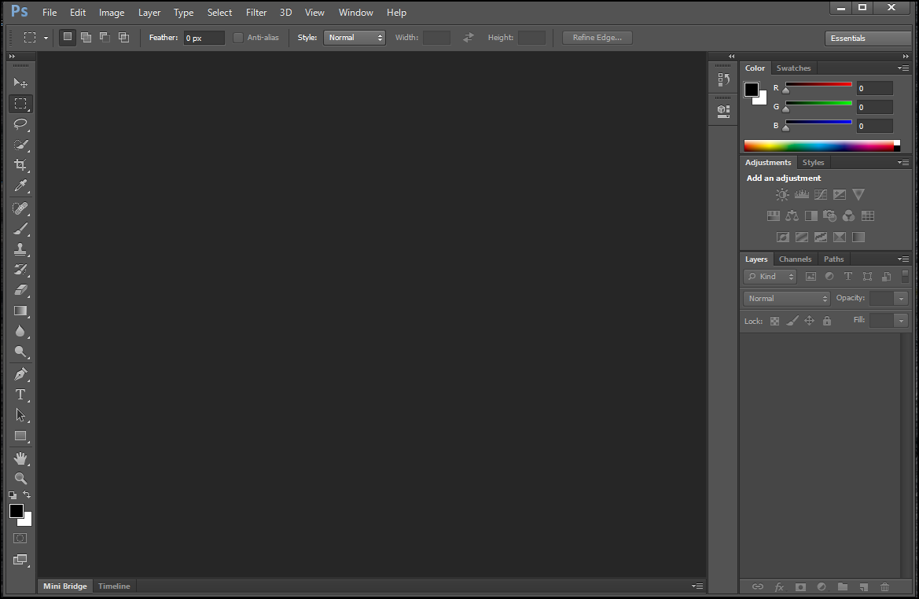Select the Rectangle shape tool
919x599 pixels.
[x=20, y=436]
